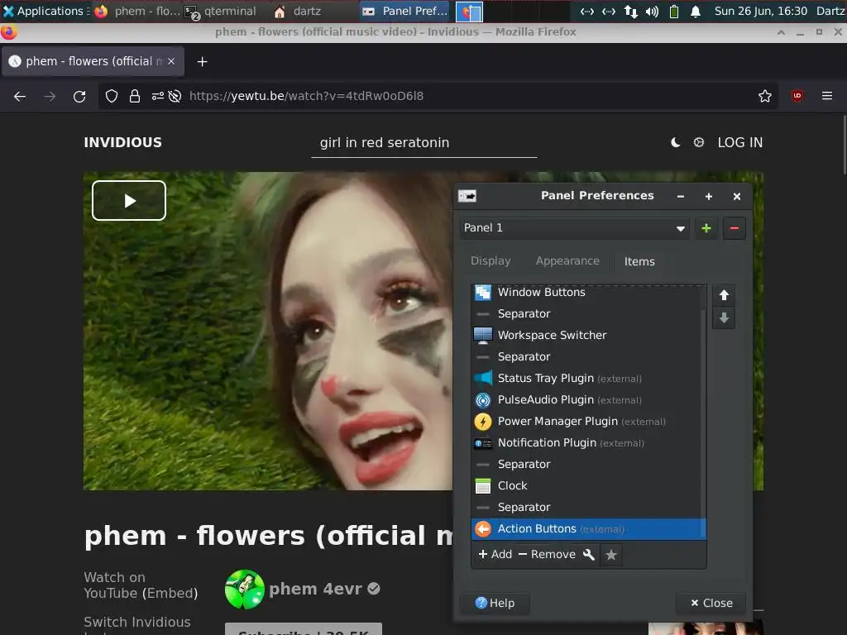Open the dartz home folder taskbar button

[x=297, y=11]
